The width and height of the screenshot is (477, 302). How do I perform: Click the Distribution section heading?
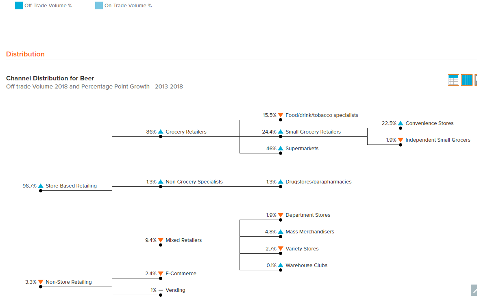click(25, 54)
